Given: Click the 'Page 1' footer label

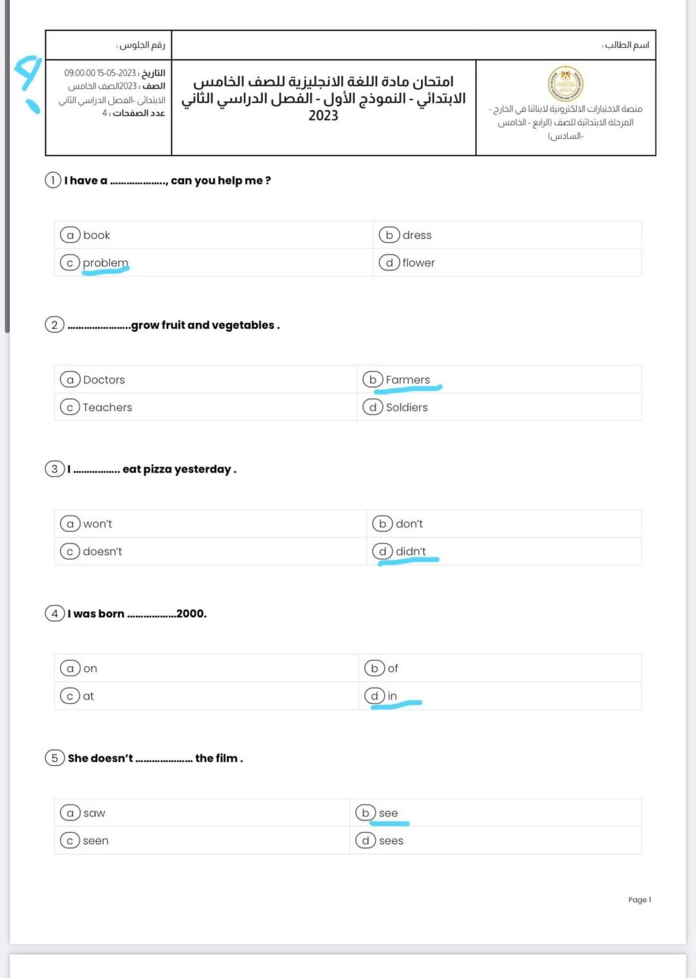Looking at the screenshot, I should click(639, 899).
